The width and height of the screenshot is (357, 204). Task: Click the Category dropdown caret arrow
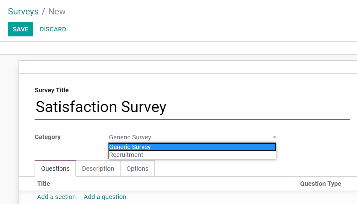pos(274,137)
